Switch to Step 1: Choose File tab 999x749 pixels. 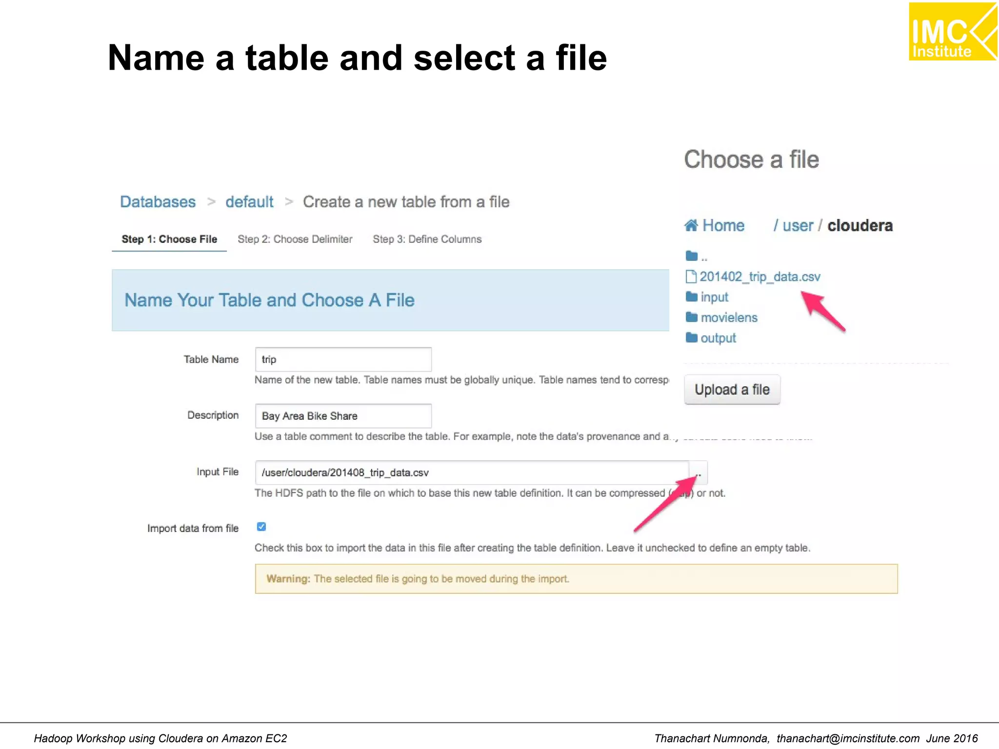click(x=169, y=239)
